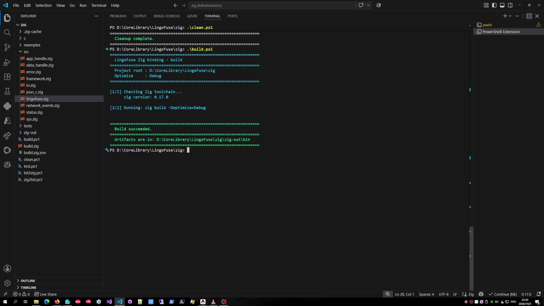Open notifications bell in status bar

[539, 294]
